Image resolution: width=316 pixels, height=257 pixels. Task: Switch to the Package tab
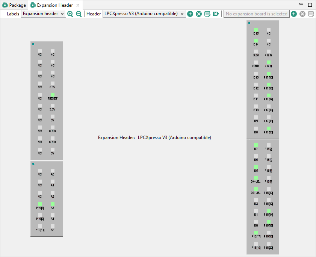click(x=14, y=5)
